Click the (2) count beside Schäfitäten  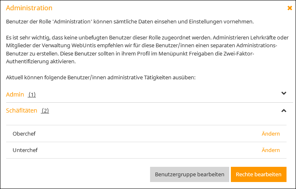[45, 111]
